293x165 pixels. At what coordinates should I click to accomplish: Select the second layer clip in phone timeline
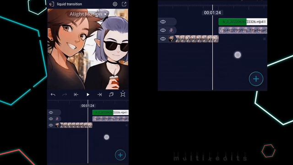(x=110, y=119)
